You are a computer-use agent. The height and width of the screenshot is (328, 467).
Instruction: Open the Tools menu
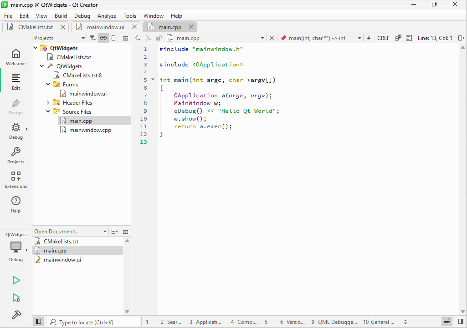pyautogui.click(x=130, y=16)
